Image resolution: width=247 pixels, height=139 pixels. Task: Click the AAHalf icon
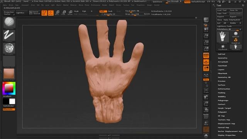tap(206, 49)
